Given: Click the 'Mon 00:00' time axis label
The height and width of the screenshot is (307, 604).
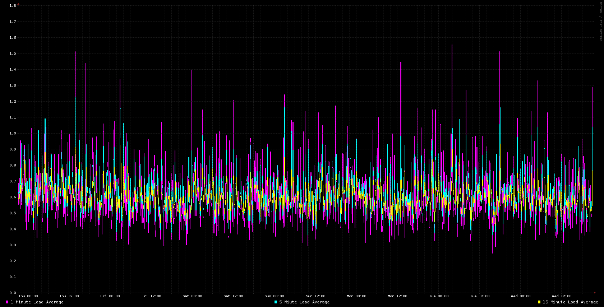Looking at the screenshot, I should (x=356, y=296).
